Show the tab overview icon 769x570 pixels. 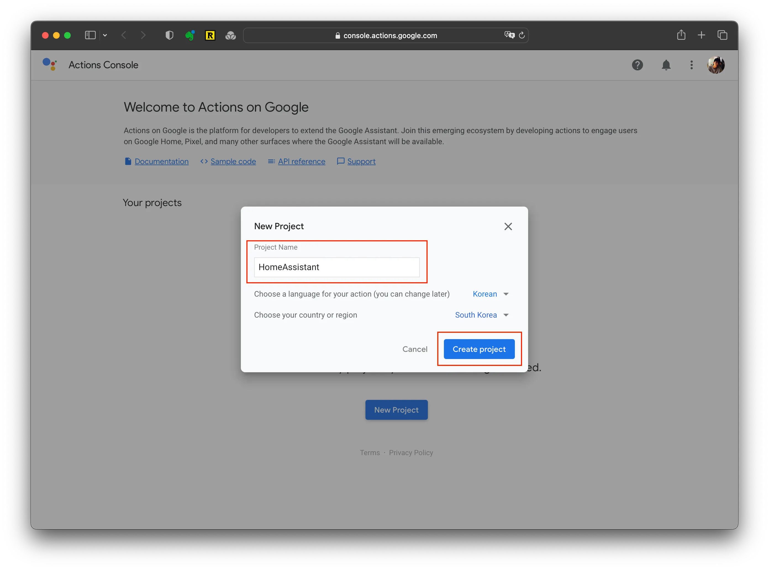point(722,35)
